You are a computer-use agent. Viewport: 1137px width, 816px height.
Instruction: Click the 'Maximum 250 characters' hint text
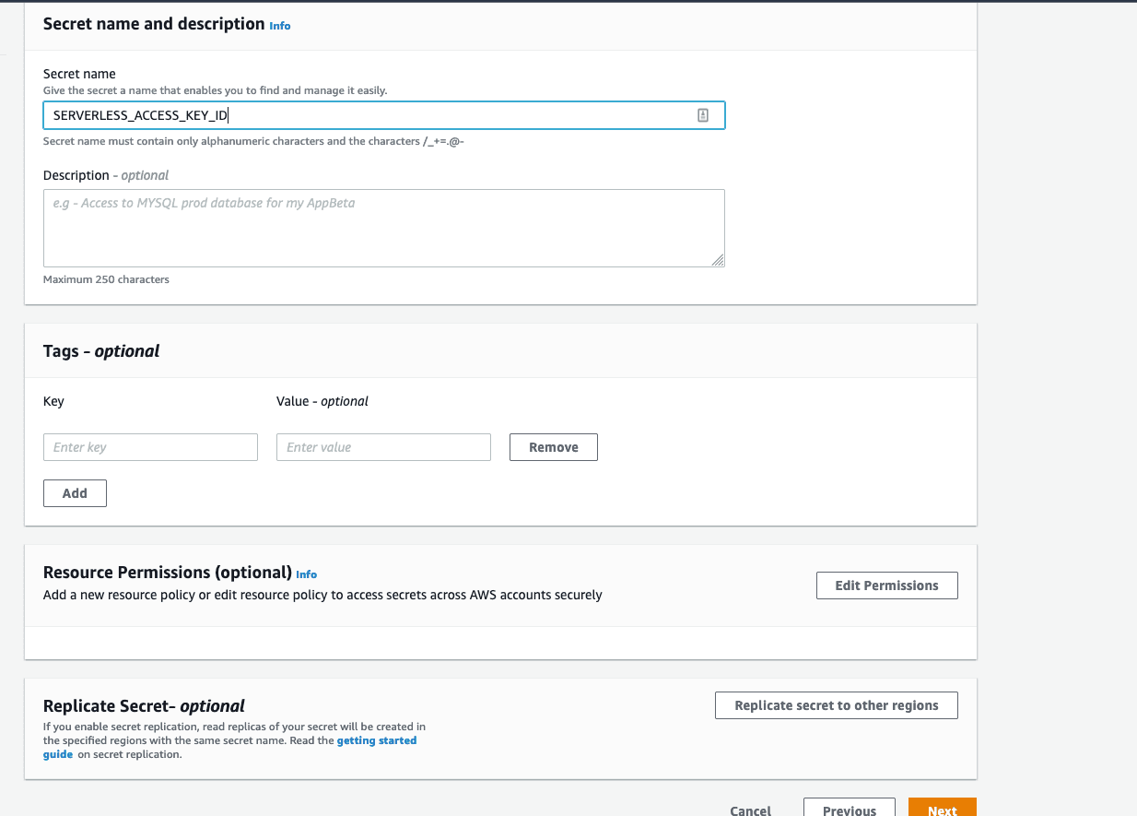click(106, 279)
